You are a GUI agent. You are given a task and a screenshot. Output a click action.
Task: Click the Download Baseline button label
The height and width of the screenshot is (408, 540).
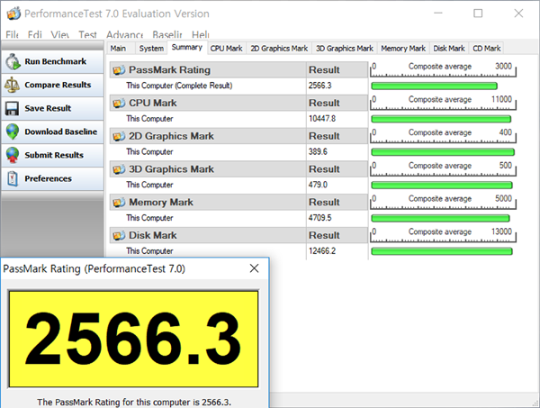coord(61,131)
